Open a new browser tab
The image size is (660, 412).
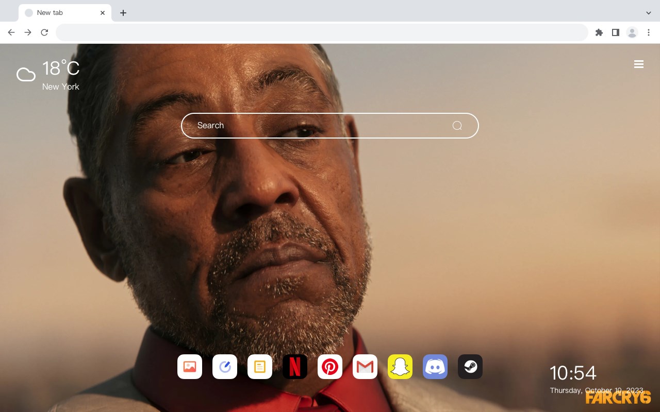click(x=123, y=13)
